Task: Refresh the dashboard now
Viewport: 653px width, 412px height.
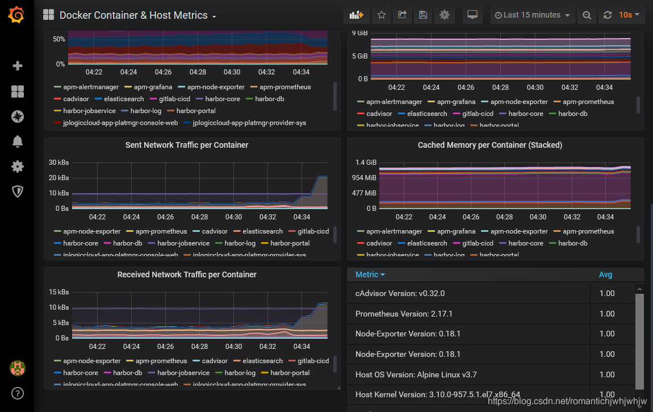Action: 608,15
